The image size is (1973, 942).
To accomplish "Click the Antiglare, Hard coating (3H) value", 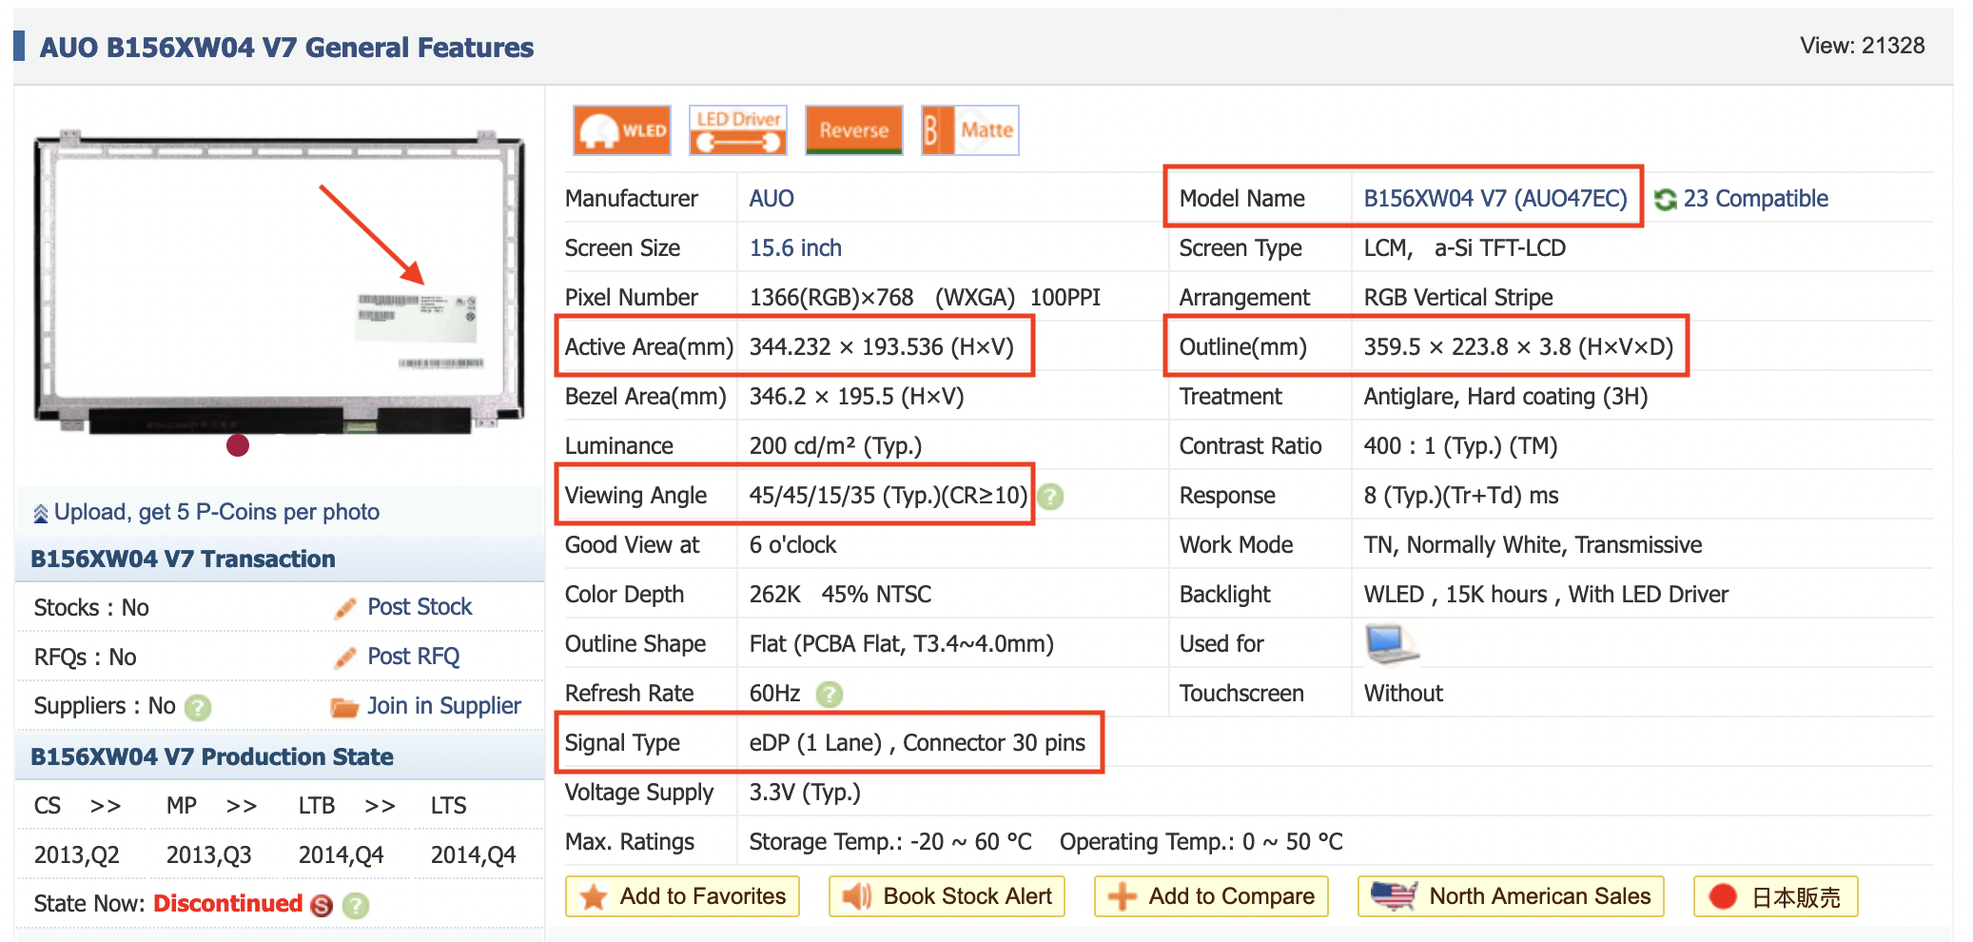I will click(1506, 396).
